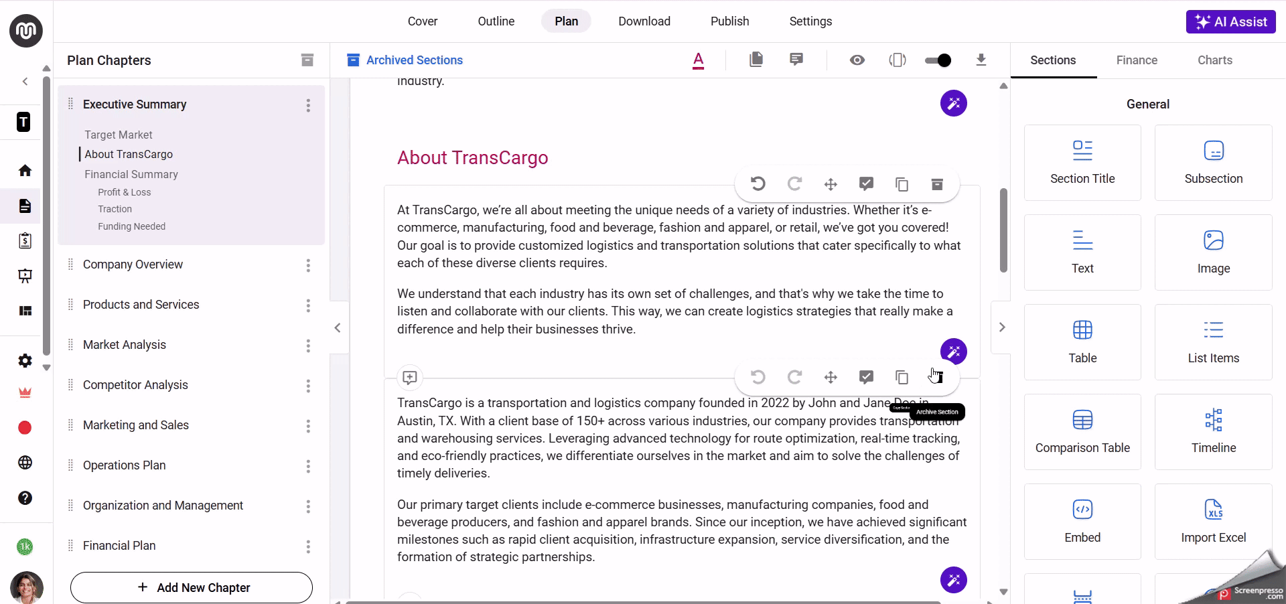Screen dimensions: 1286x604
Task: Open Archived Sections link
Action: (x=405, y=60)
